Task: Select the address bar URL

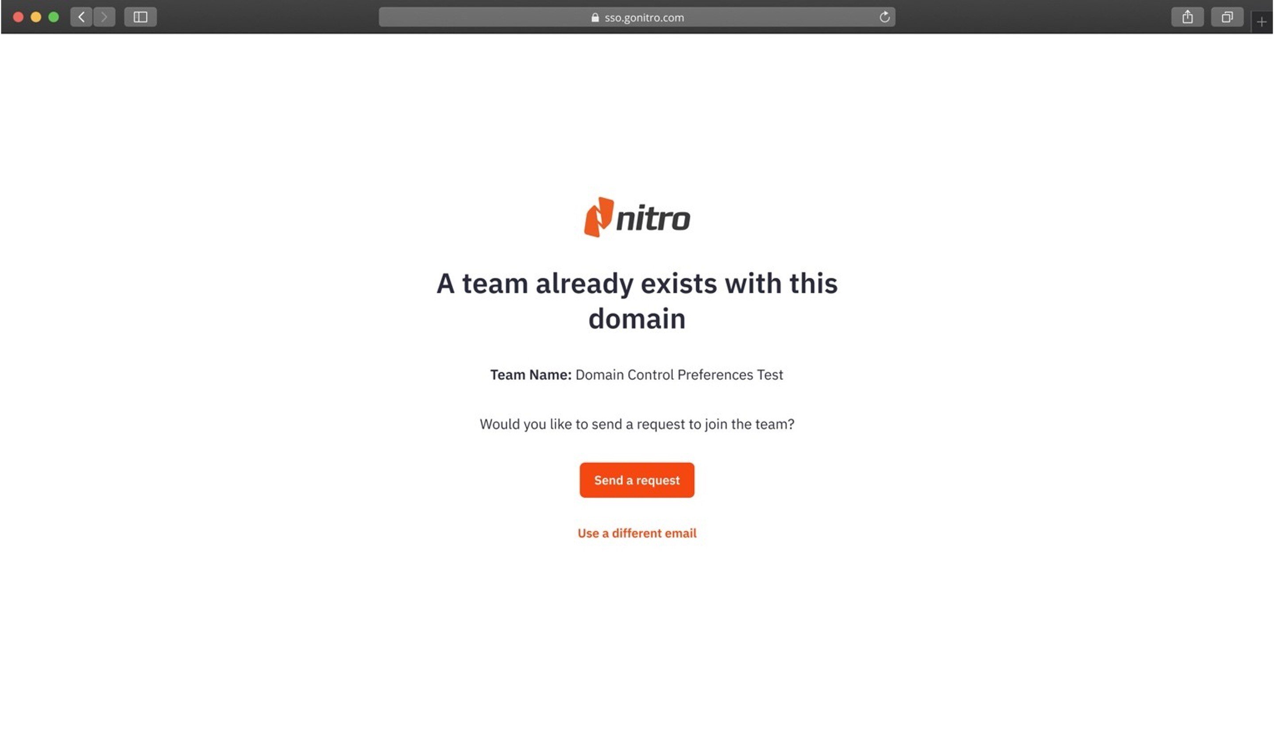Action: click(644, 17)
